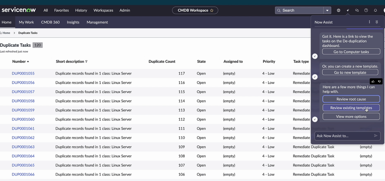Open task DUP0001061

pos(23,128)
